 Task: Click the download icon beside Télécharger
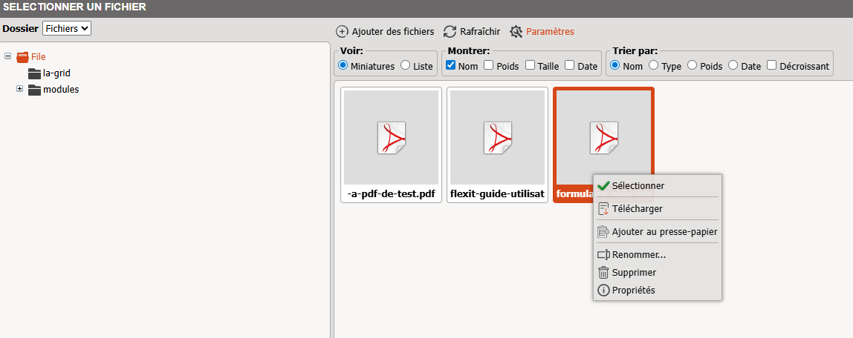pos(603,209)
